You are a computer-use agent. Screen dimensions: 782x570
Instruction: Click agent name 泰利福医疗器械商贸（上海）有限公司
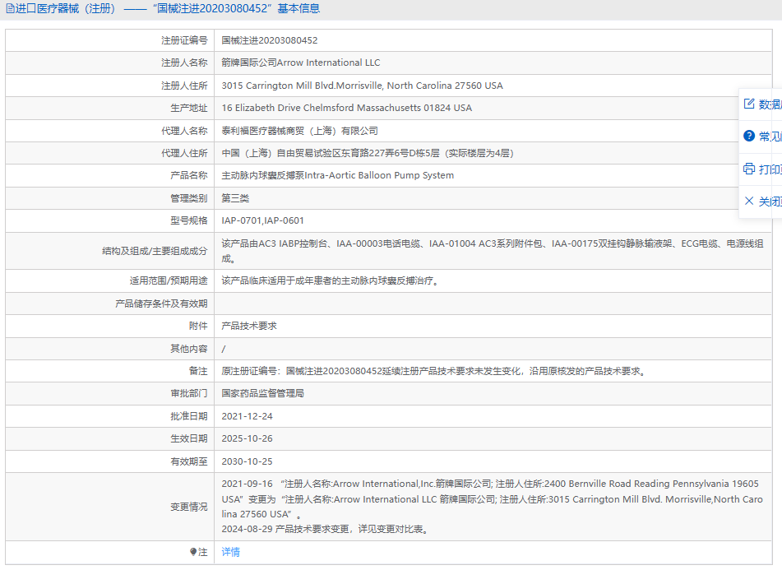point(300,131)
